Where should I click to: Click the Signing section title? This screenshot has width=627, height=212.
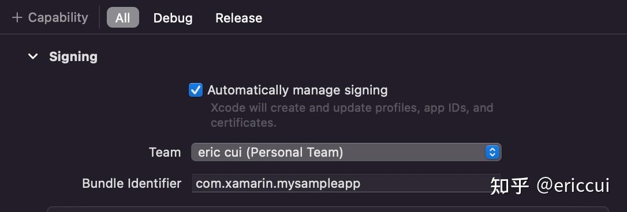(73, 56)
